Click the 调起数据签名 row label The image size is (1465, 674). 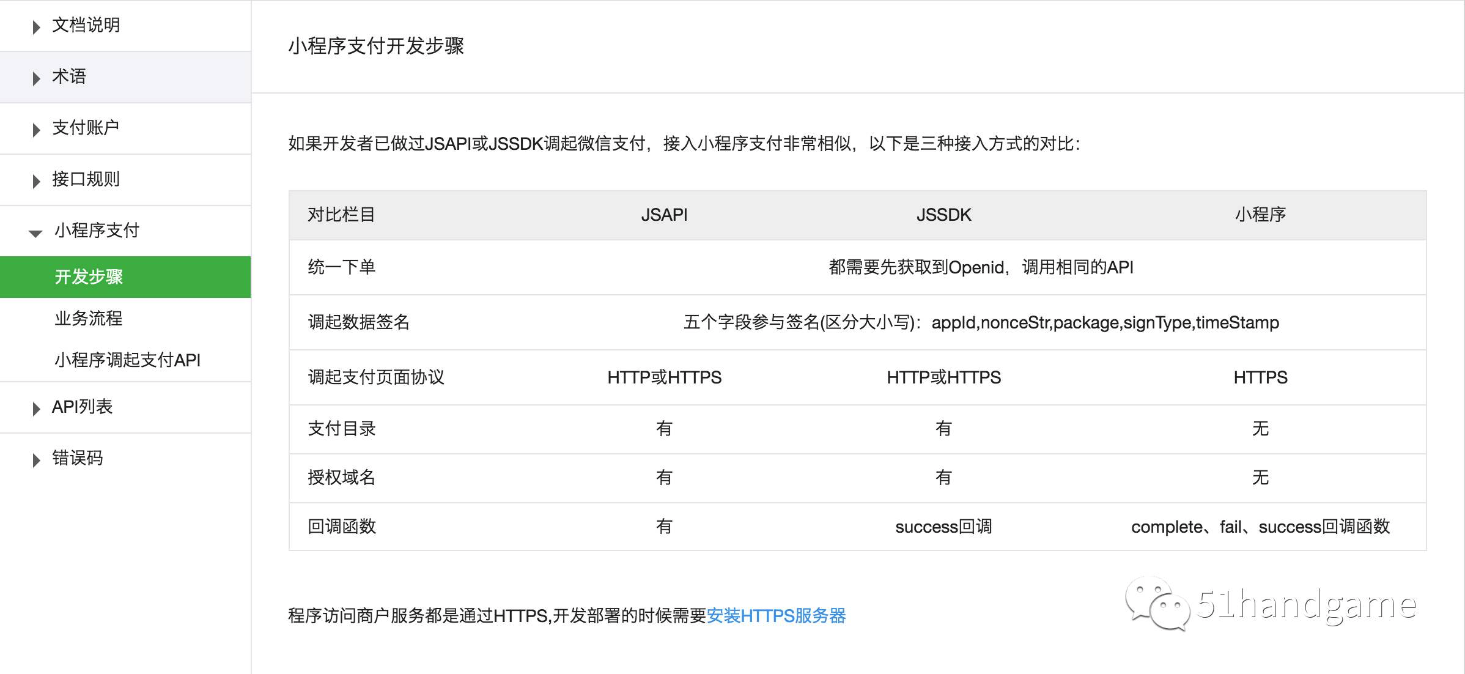[x=358, y=322]
